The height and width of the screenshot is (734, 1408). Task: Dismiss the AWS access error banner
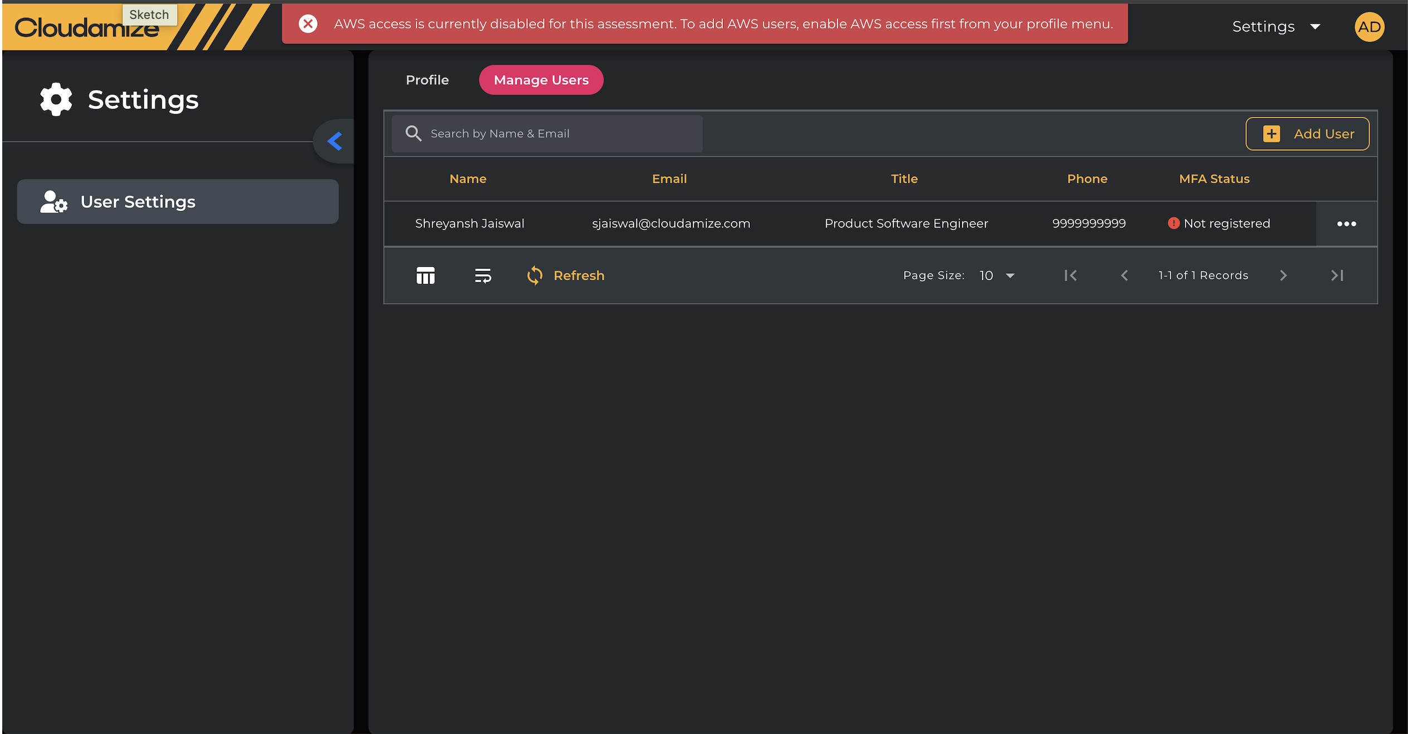308,24
